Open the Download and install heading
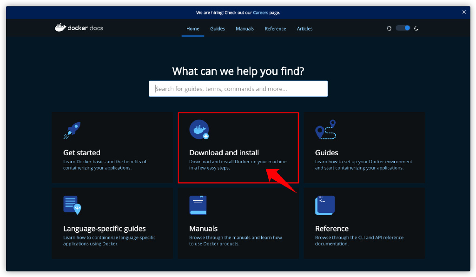The width and height of the screenshot is (476, 277). pyautogui.click(x=224, y=152)
